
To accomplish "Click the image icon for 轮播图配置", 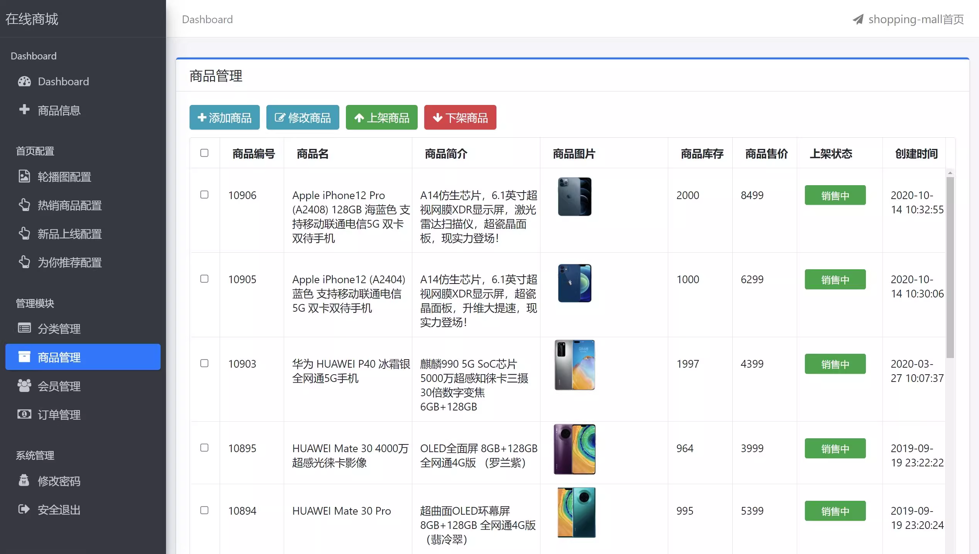I will [24, 176].
